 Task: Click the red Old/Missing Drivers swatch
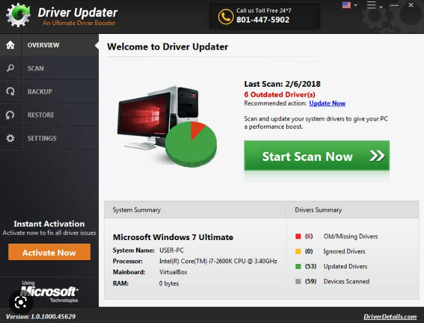coord(298,236)
